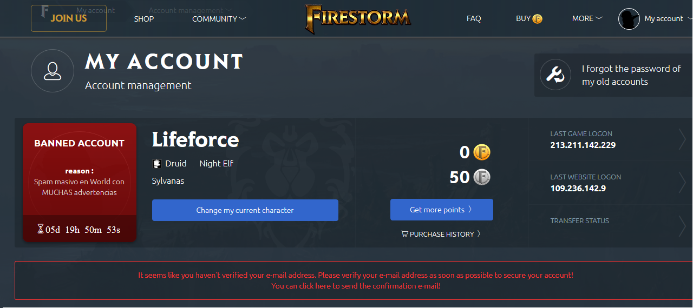Click the coin icon next to BUY
The height and width of the screenshot is (308, 693).
point(537,19)
